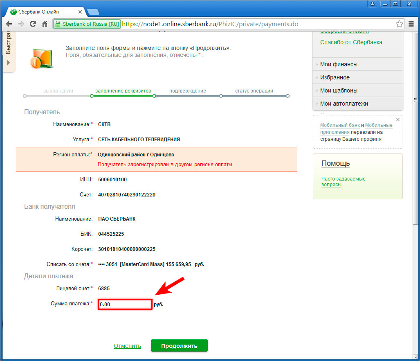420x361 pixels.
Task: Click the выбор услуги step
Action: coord(58,91)
